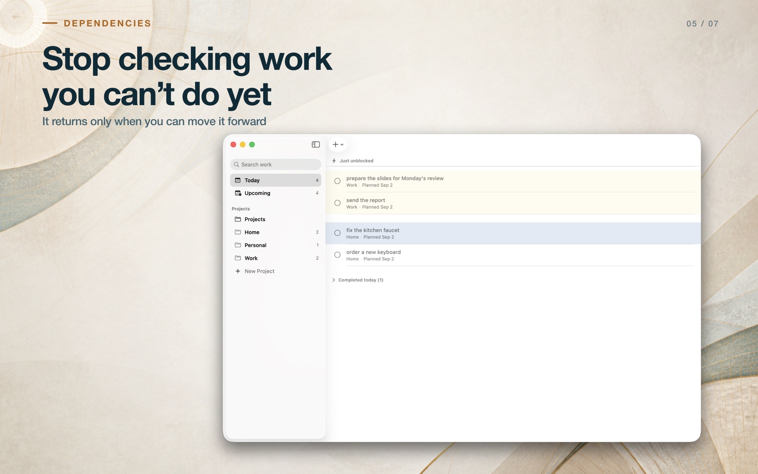Click the 'Just unblocked' header text
The height and width of the screenshot is (474, 758).
[356, 161]
